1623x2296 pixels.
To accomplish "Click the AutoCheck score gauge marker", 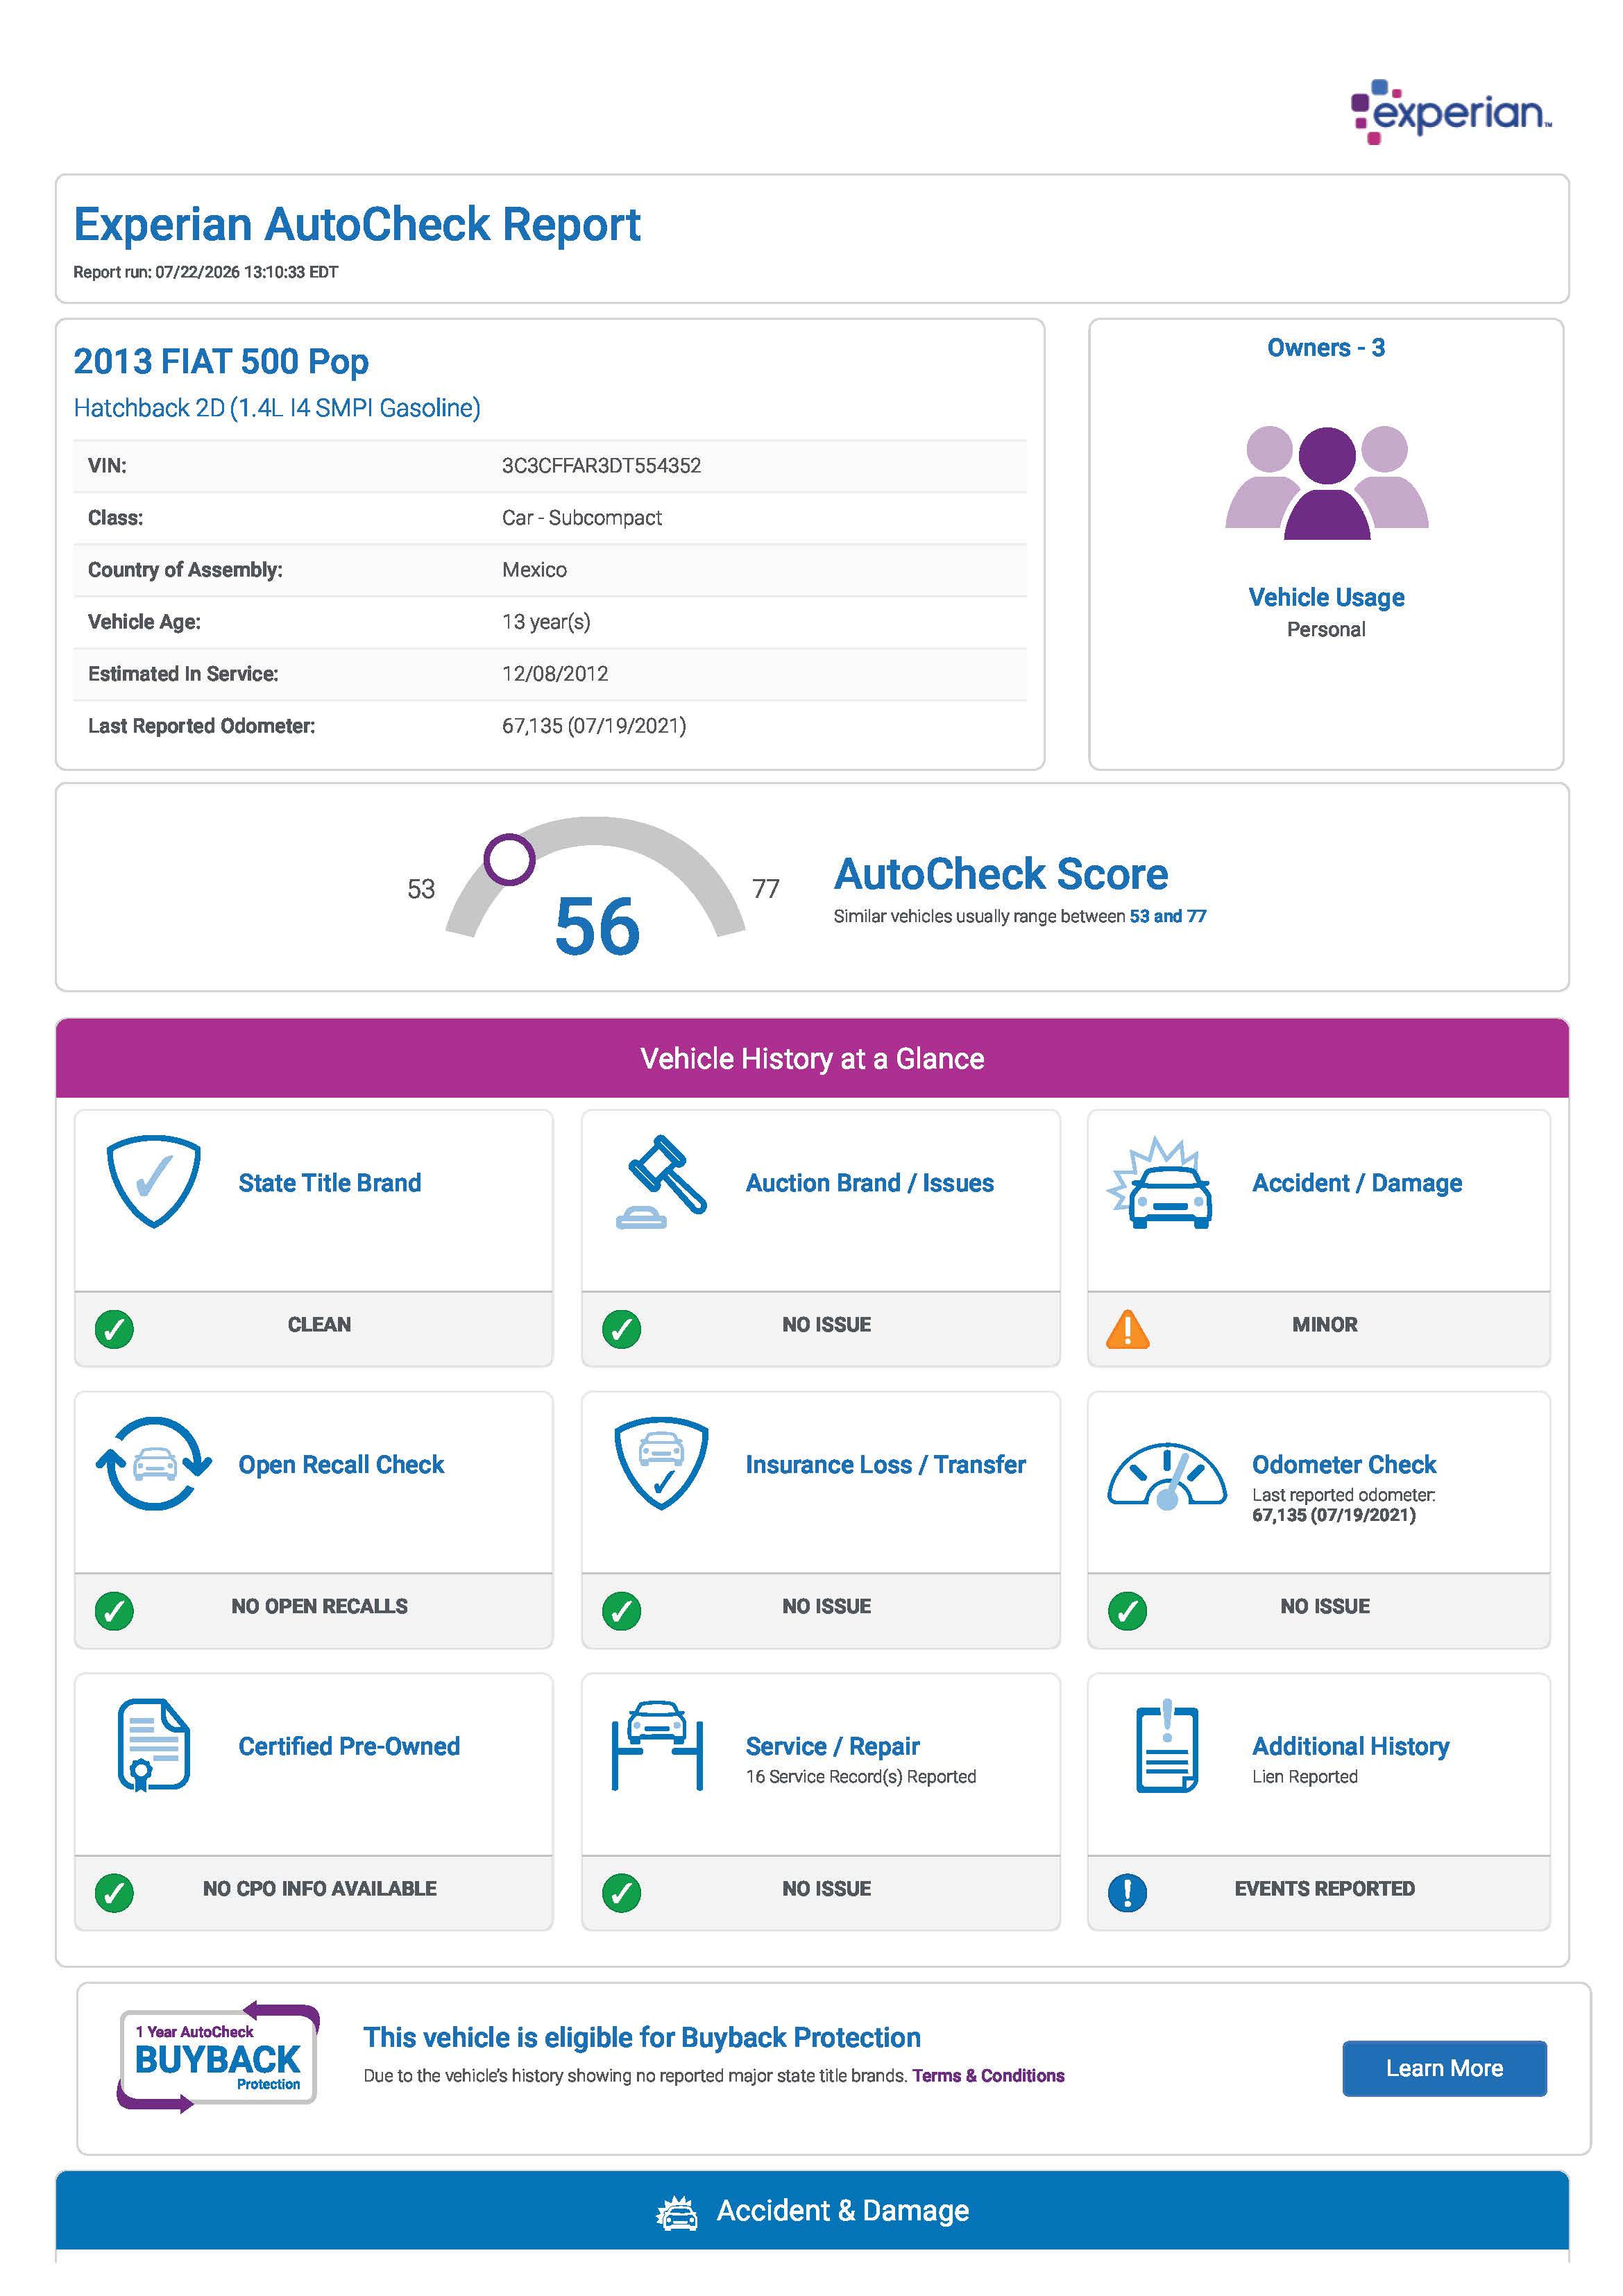I will click(509, 859).
